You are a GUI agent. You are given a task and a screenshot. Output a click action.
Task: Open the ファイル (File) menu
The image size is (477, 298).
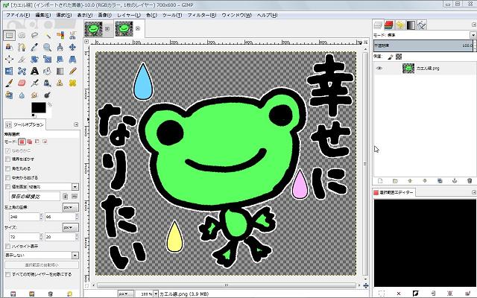click(x=18, y=15)
